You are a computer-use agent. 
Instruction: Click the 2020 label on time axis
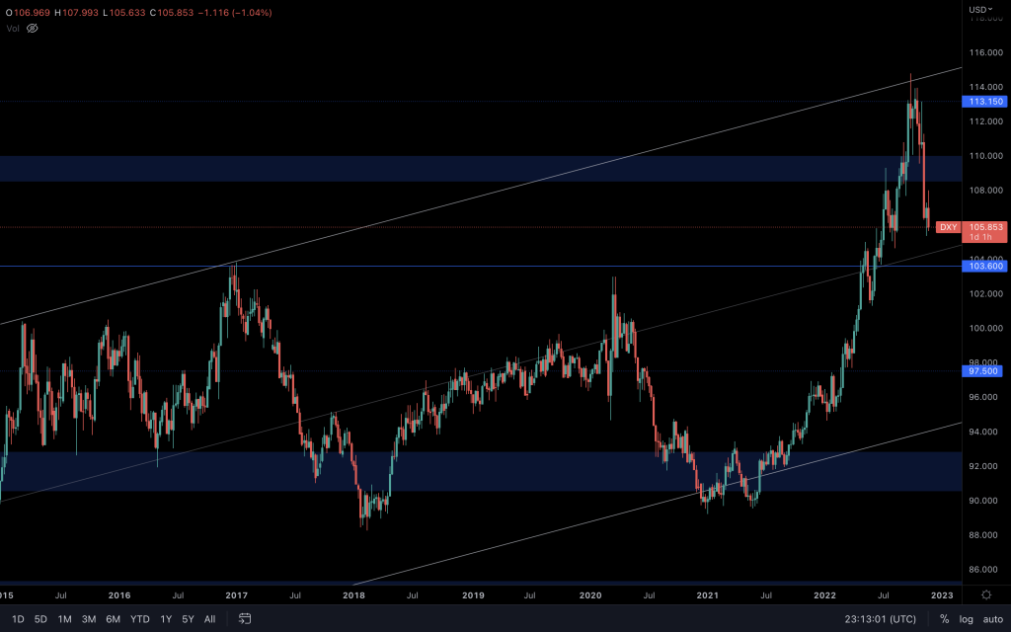point(590,595)
